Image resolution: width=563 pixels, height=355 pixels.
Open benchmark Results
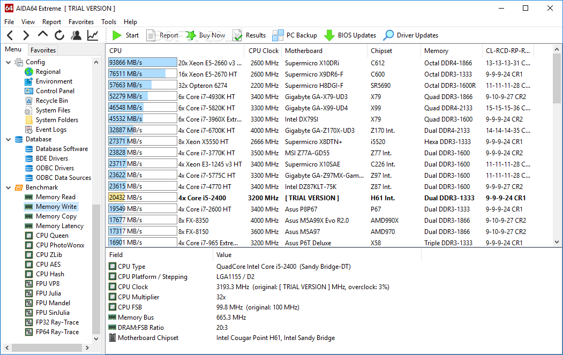249,35
